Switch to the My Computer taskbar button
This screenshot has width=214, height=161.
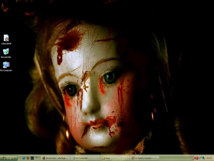[85, 158]
